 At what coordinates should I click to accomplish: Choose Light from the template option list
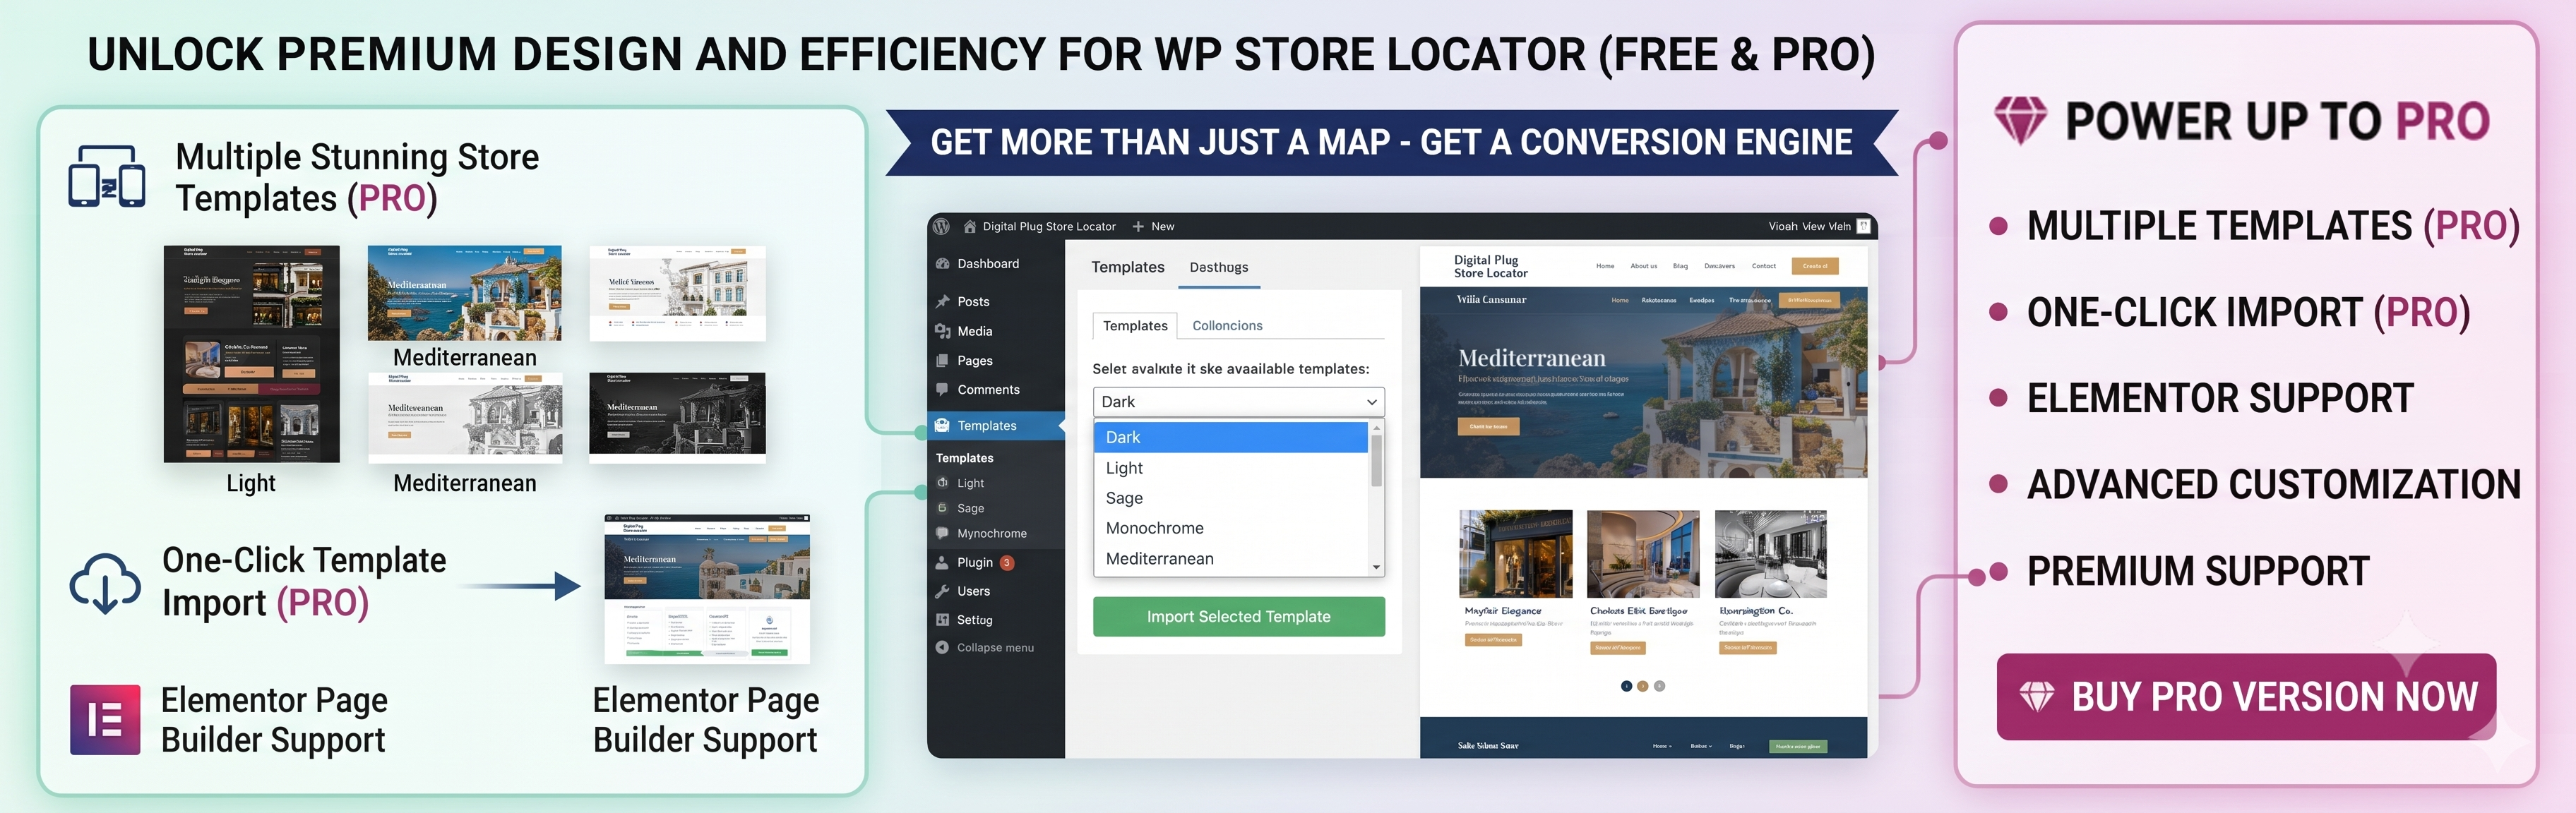point(1231,468)
